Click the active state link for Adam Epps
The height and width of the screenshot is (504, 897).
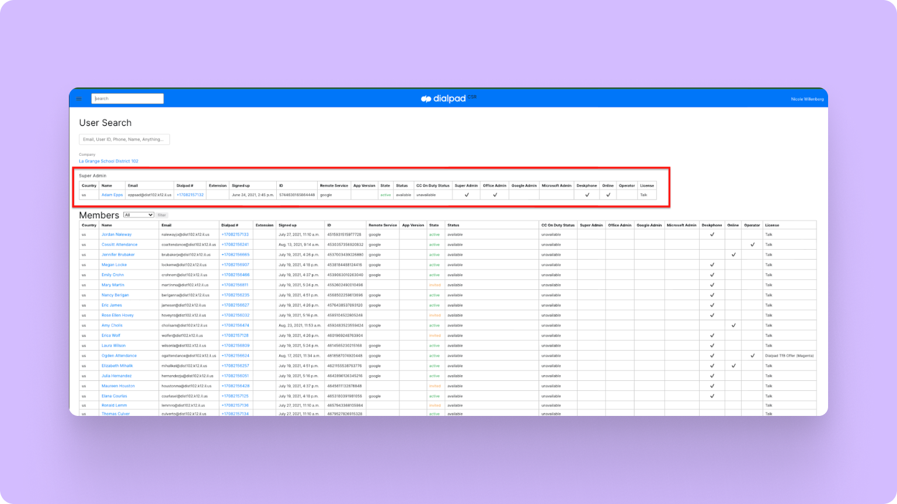coord(385,195)
